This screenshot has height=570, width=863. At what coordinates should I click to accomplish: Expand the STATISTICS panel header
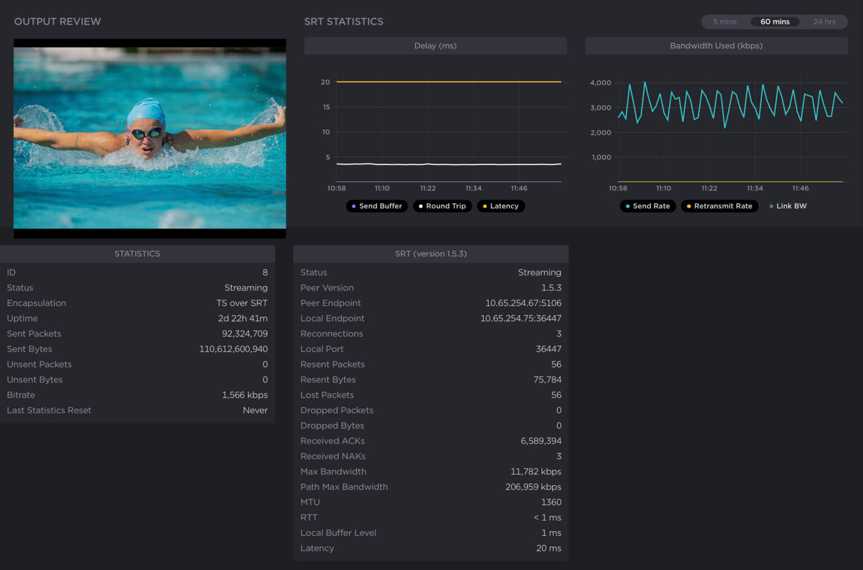[x=137, y=253]
